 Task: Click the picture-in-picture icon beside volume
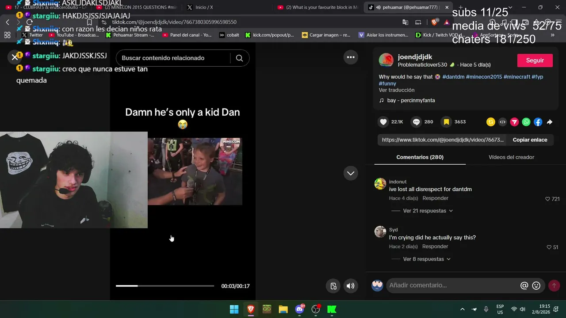point(334,286)
